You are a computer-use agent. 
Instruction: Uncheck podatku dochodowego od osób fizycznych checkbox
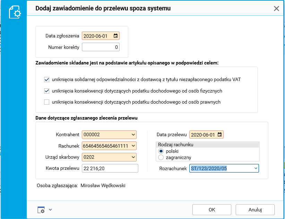[47, 91]
